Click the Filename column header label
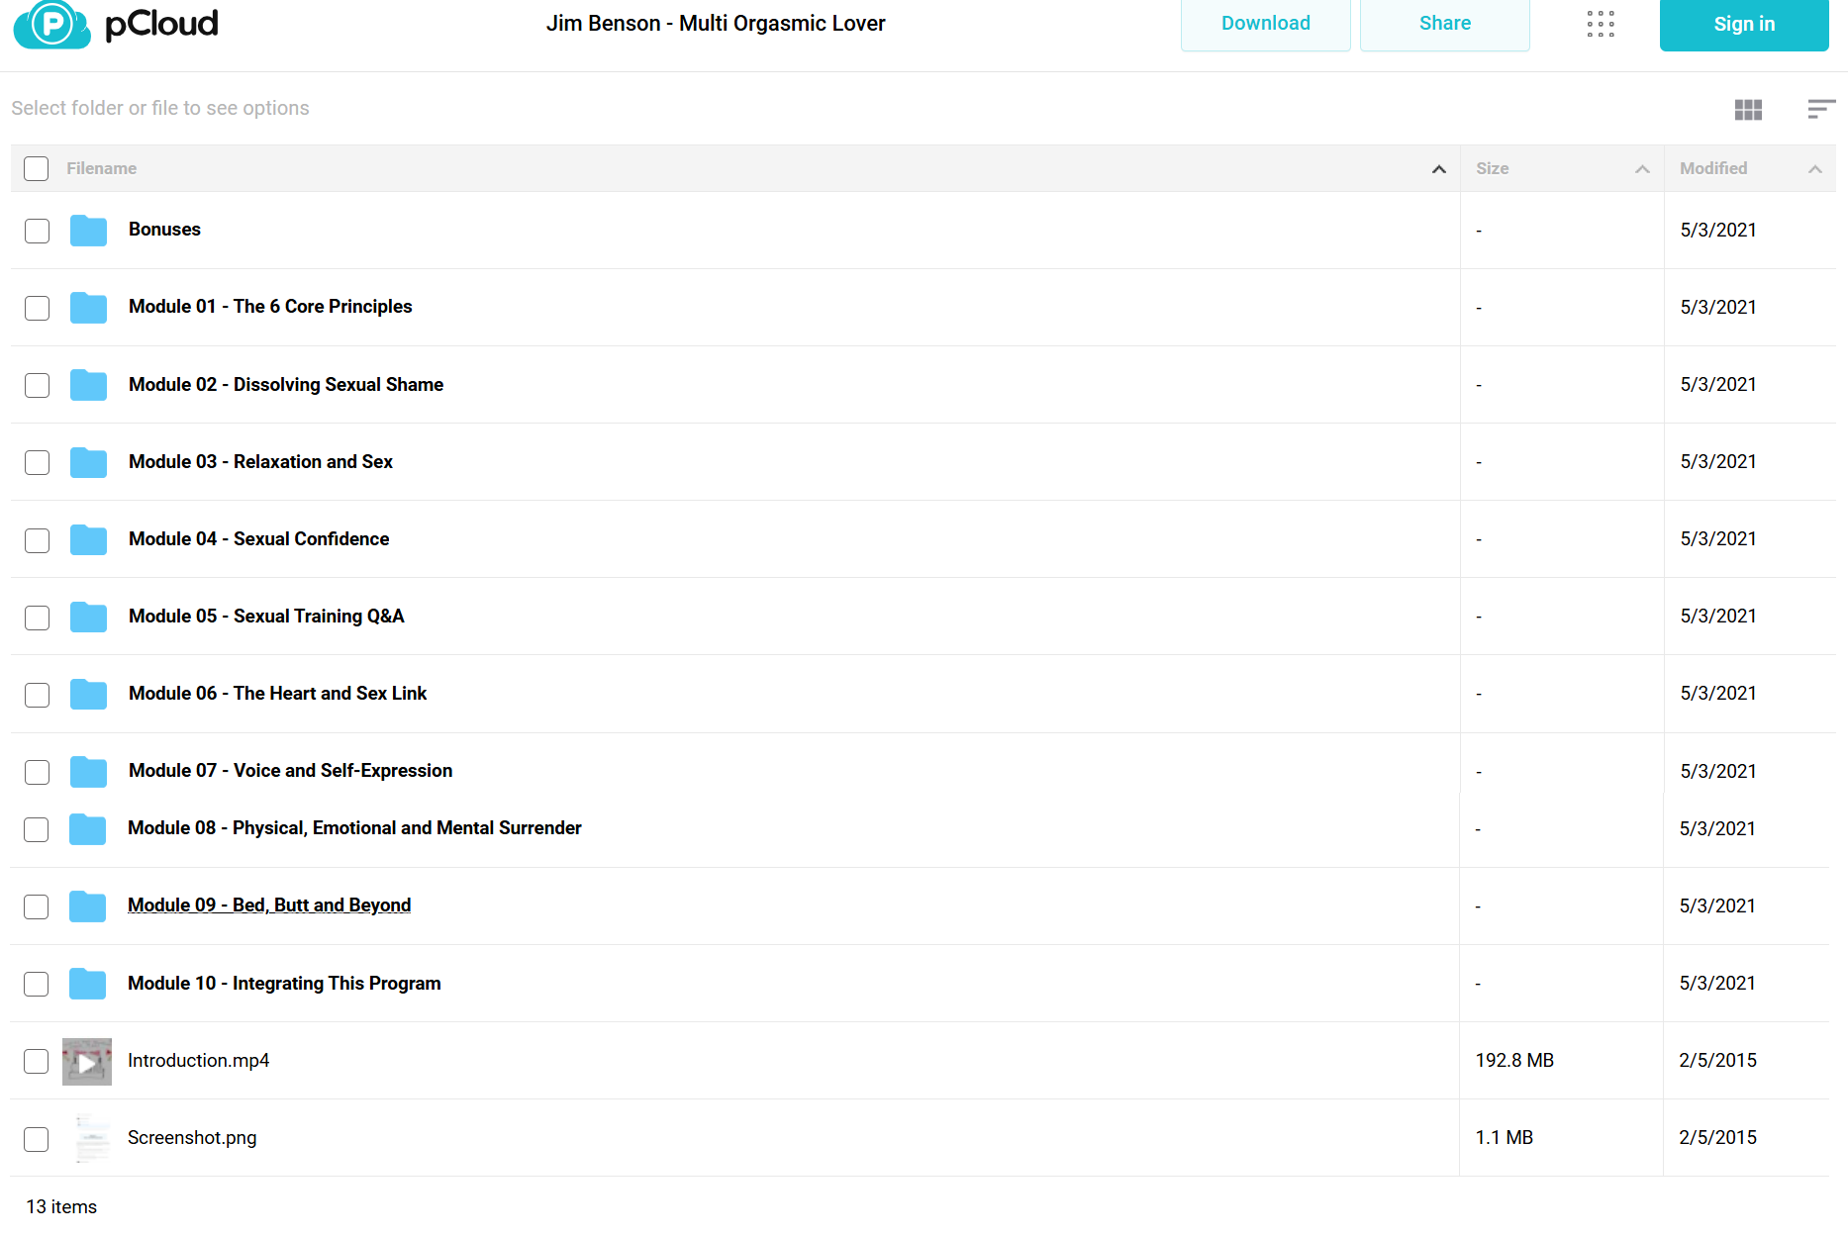 tap(102, 169)
